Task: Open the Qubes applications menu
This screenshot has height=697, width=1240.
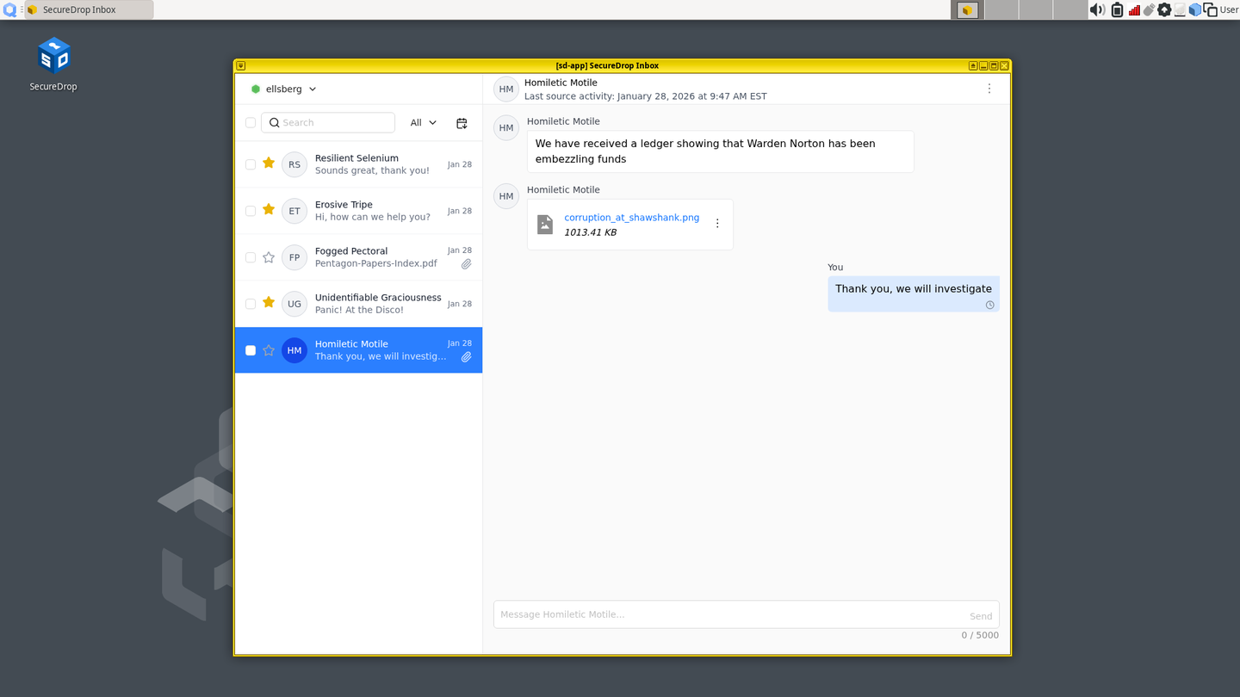Action: tap(9, 9)
